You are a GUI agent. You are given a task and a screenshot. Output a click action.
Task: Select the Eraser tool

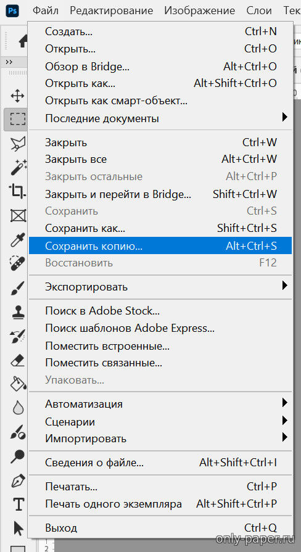(x=18, y=360)
